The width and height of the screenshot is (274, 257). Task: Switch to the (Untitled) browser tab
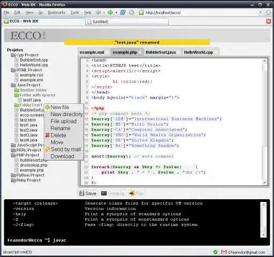tap(127, 22)
